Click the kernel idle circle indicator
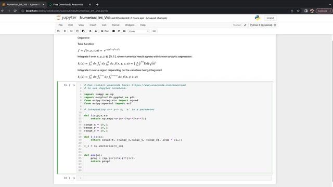The image size is (333, 187). (x=275, y=25)
